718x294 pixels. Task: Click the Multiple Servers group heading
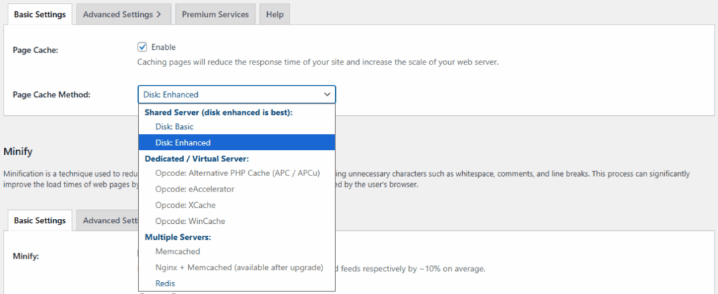pos(177,237)
